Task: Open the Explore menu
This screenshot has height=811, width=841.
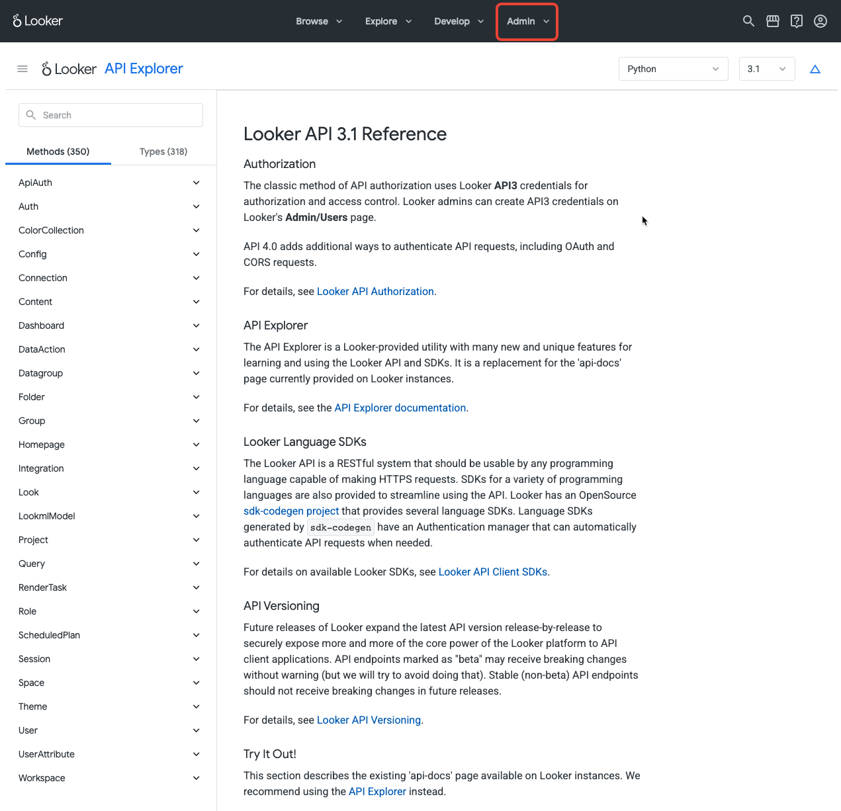Action: [388, 21]
